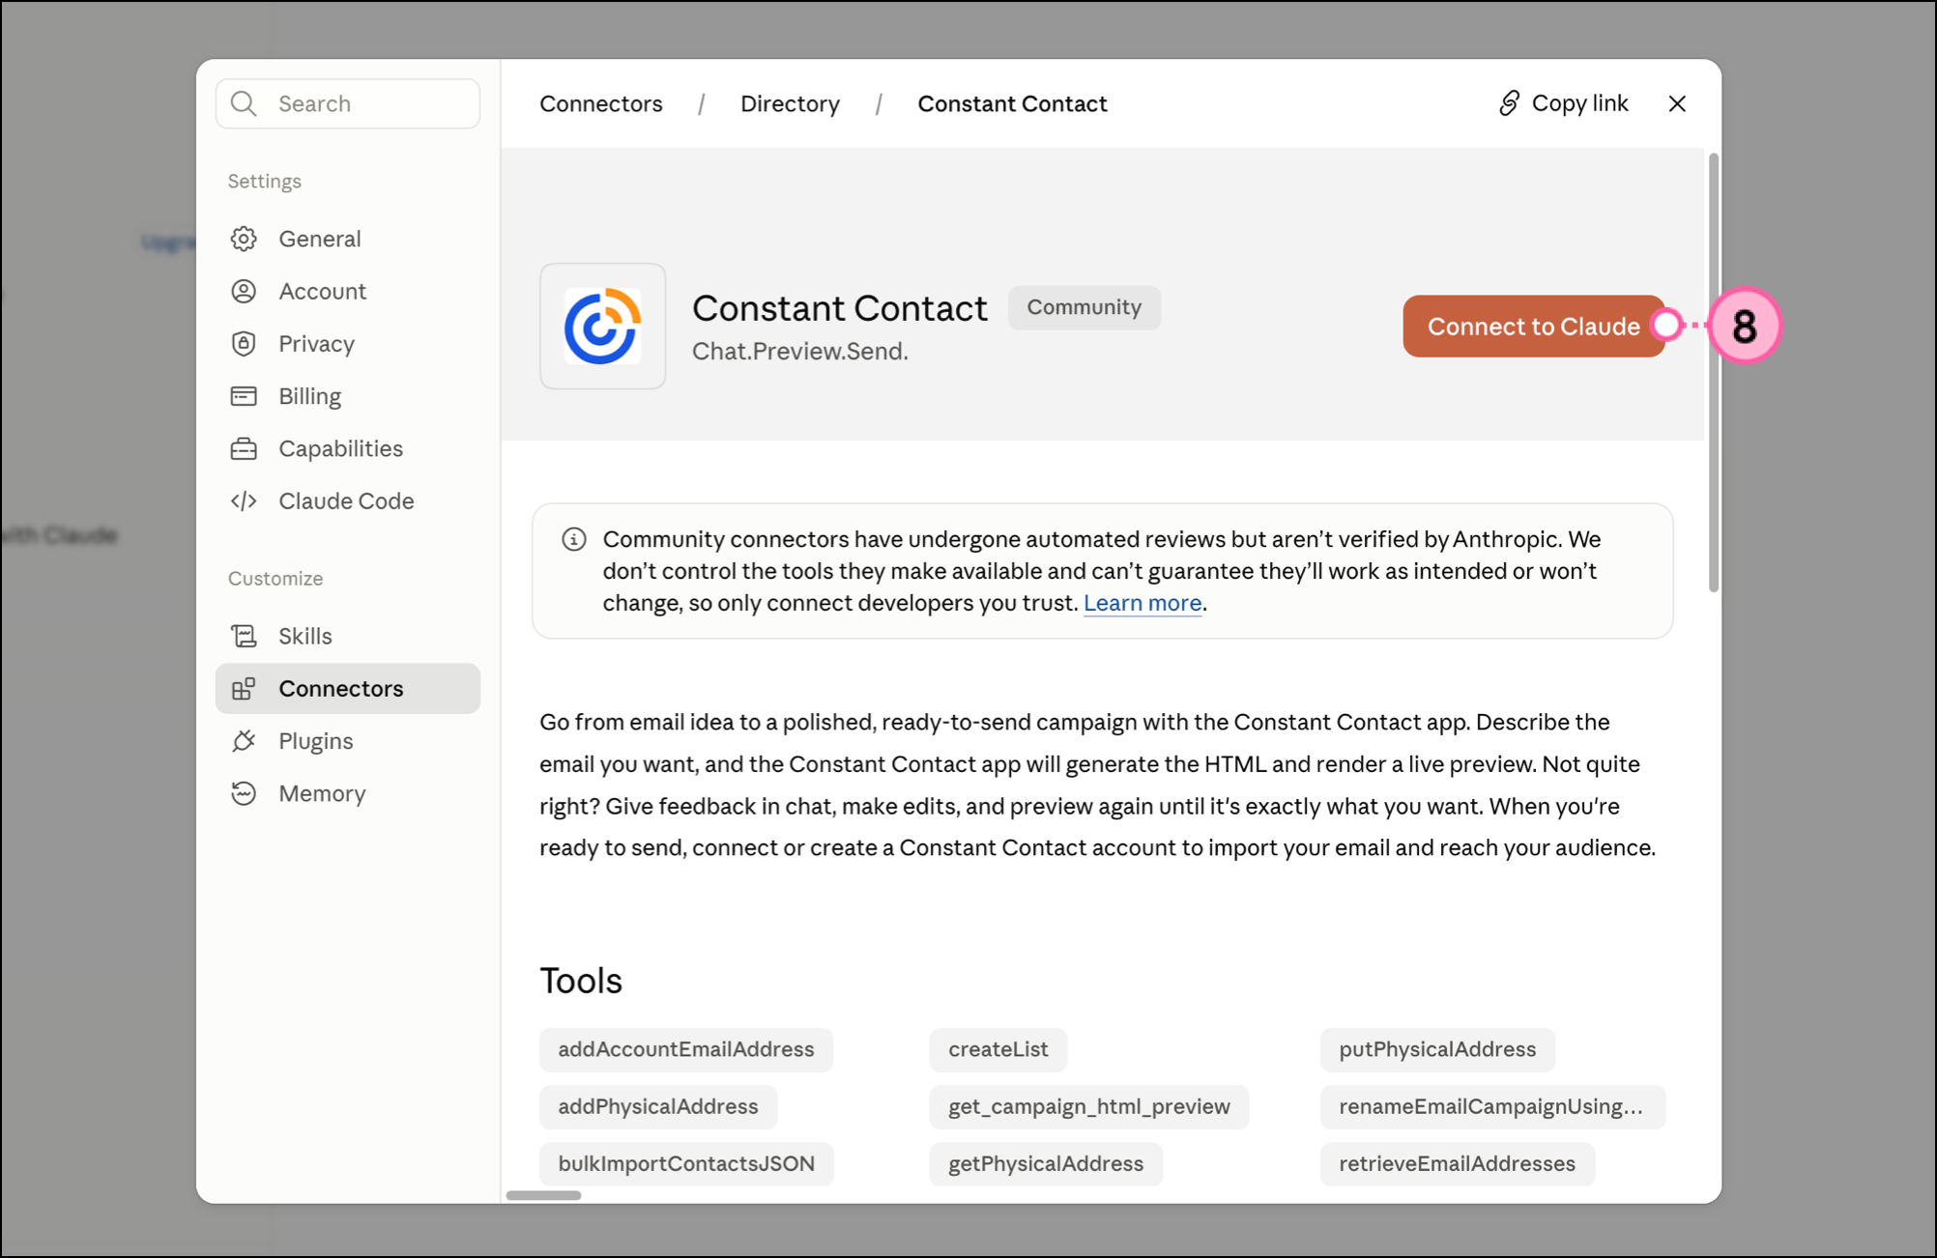1937x1258 pixels.
Task: Click Copy link text
Action: click(1579, 103)
